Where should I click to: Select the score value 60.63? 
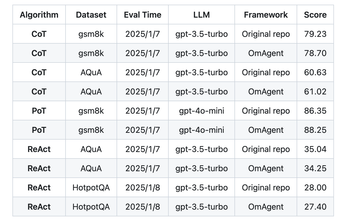tap(315, 72)
